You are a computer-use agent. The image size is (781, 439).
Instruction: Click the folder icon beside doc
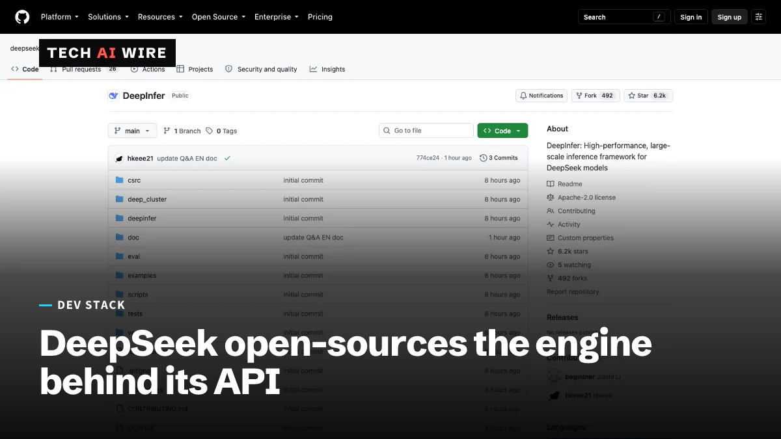(119, 237)
